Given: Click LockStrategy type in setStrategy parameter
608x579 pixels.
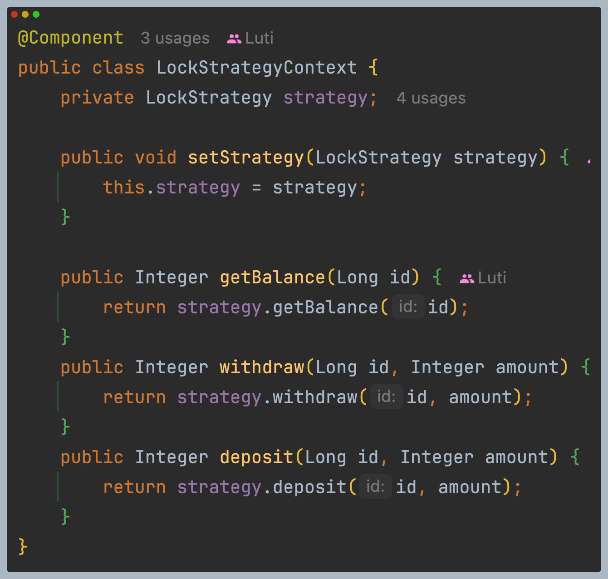Looking at the screenshot, I should coord(379,158).
